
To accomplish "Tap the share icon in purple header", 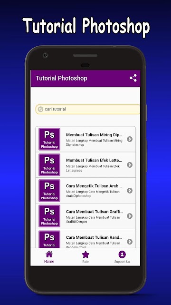I will (x=133, y=78).
